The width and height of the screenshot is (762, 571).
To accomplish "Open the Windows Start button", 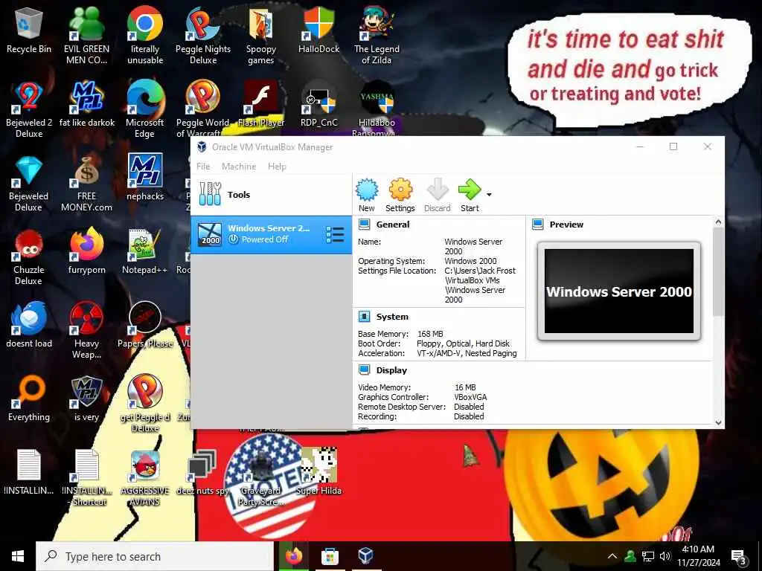I will click(18, 556).
